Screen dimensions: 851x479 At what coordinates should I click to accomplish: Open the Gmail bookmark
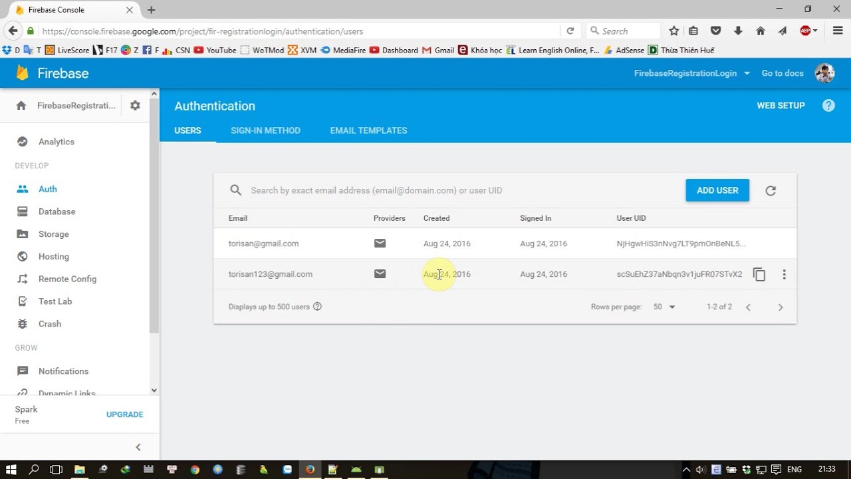click(x=437, y=50)
